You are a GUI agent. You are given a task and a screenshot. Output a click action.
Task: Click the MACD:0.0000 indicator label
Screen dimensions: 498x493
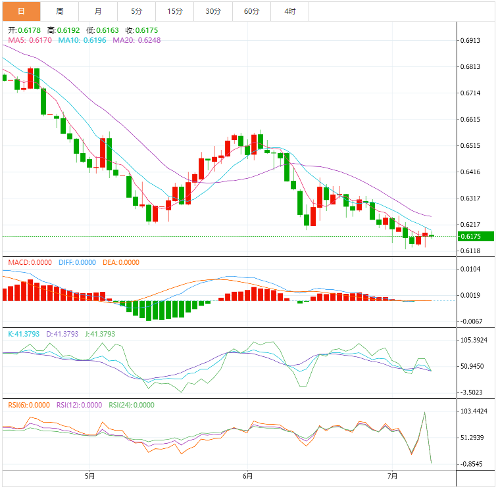[x=30, y=263]
